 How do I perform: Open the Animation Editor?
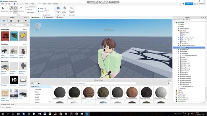tap(72, 10)
